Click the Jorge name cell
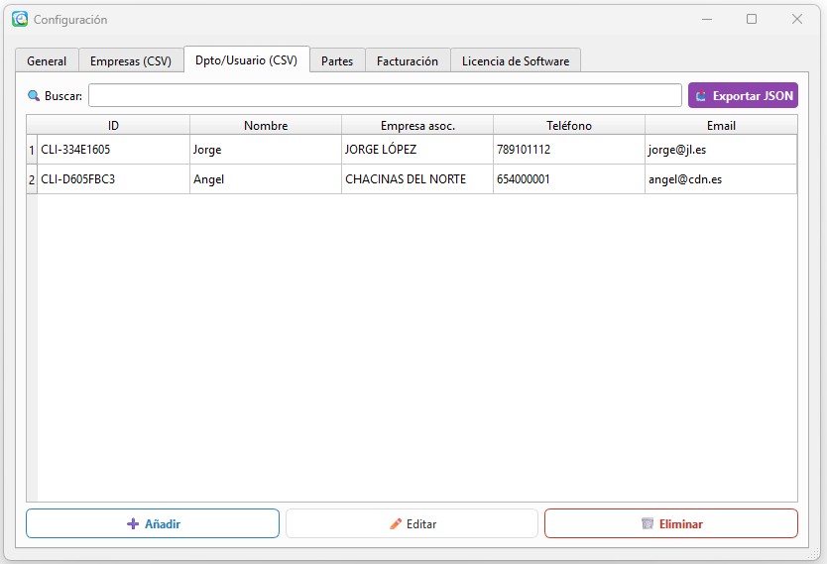 pyautogui.click(x=266, y=150)
